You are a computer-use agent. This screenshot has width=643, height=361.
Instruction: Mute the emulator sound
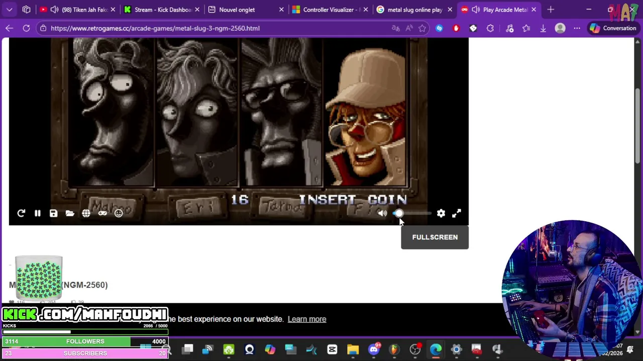(382, 214)
